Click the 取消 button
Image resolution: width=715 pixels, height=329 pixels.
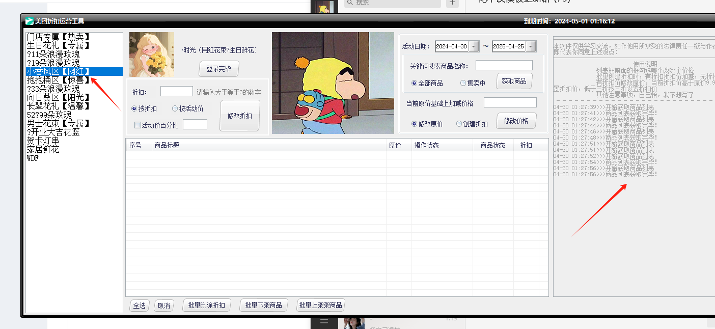coord(163,306)
